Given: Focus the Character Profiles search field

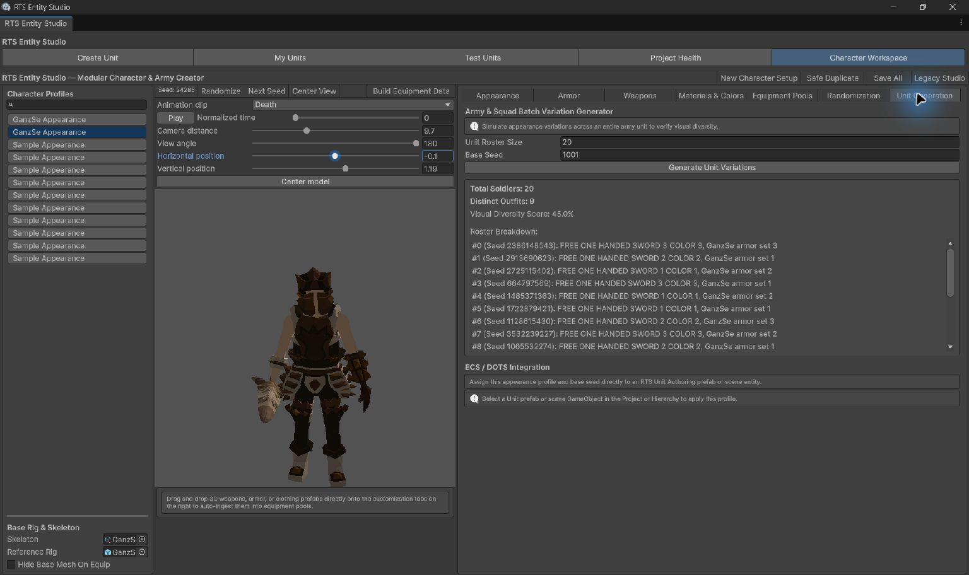Looking at the screenshot, I should pos(77,105).
